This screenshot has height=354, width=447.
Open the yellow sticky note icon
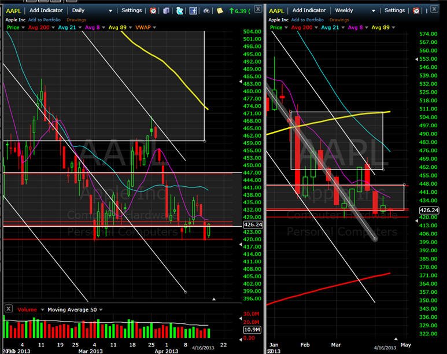pyautogui.click(x=220, y=11)
